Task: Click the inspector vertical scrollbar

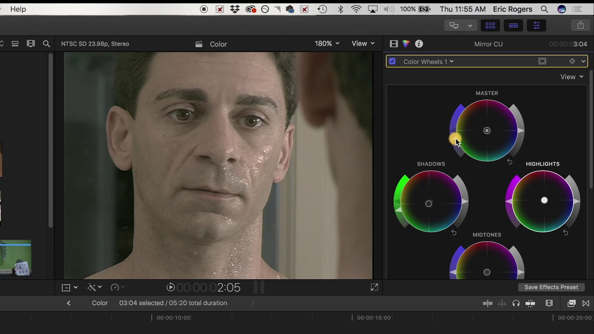Action: tap(591, 130)
